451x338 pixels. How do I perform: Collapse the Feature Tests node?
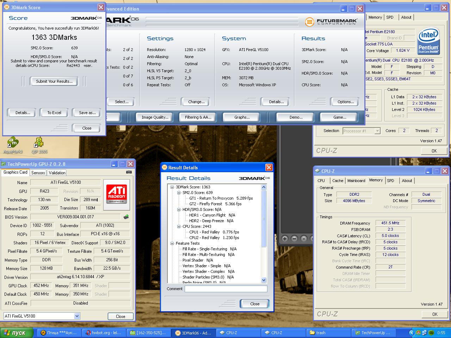click(x=172, y=244)
